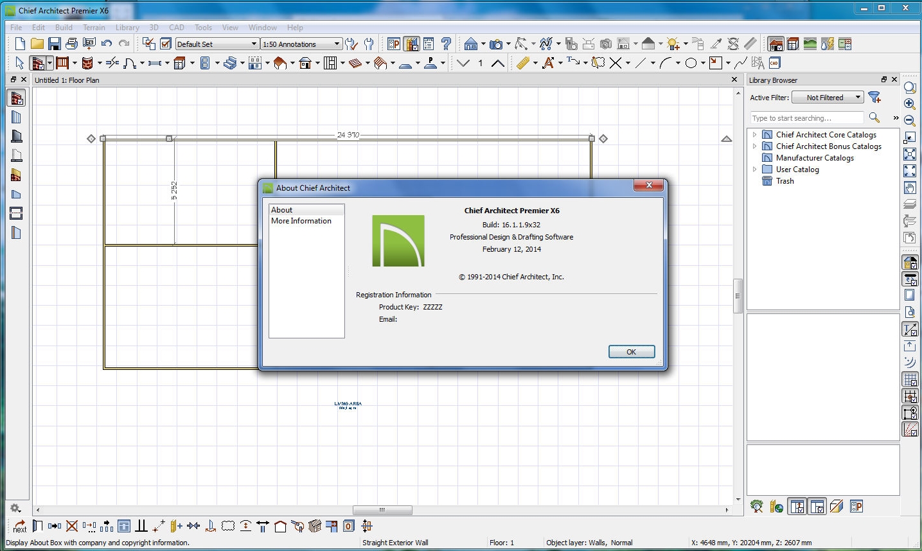
Task: Select Manufacturer Catalogs in the library tree
Action: [815, 158]
